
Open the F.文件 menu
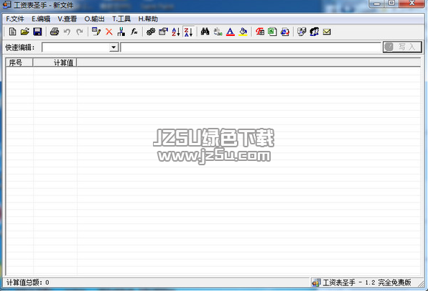[15, 19]
